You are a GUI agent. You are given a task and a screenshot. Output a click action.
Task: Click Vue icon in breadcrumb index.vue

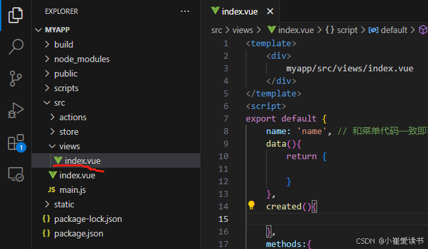271,29
